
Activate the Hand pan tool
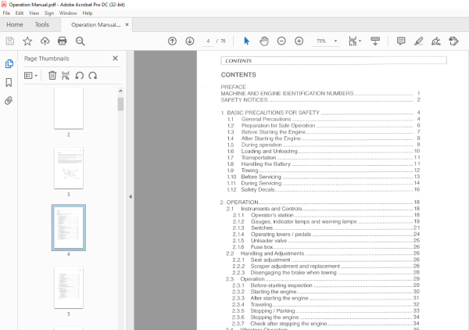[x=264, y=41]
